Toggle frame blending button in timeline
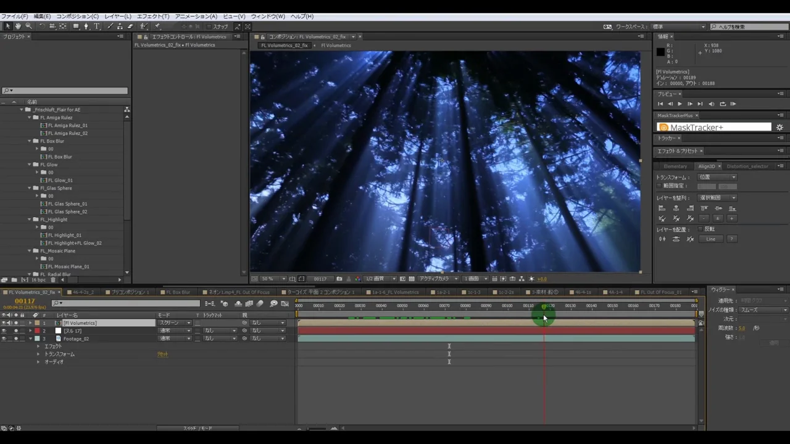The width and height of the screenshot is (790, 444). click(x=249, y=303)
